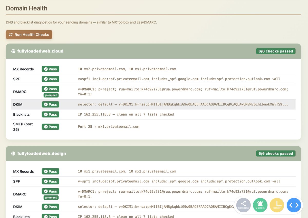This screenshot has height=218, width=308.
Task: Click design MX value starting with 10 mx1.privateemail.com
Action: 127,171
